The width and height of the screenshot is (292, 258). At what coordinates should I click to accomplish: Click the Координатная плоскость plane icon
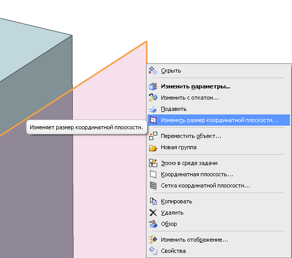[153, 174]
